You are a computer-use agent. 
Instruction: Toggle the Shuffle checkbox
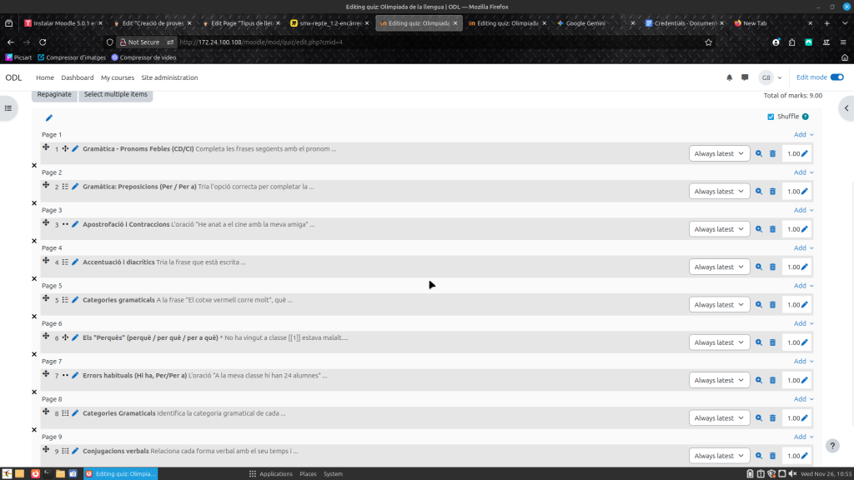(771, 117)
